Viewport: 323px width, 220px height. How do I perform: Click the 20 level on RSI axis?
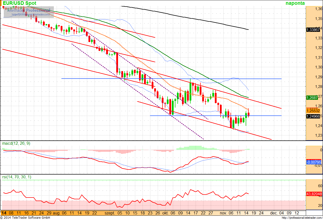[x=320, y=206]
